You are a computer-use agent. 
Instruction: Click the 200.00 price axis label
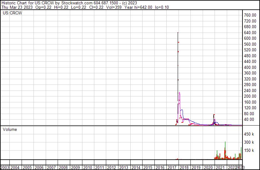coord(250,96)
